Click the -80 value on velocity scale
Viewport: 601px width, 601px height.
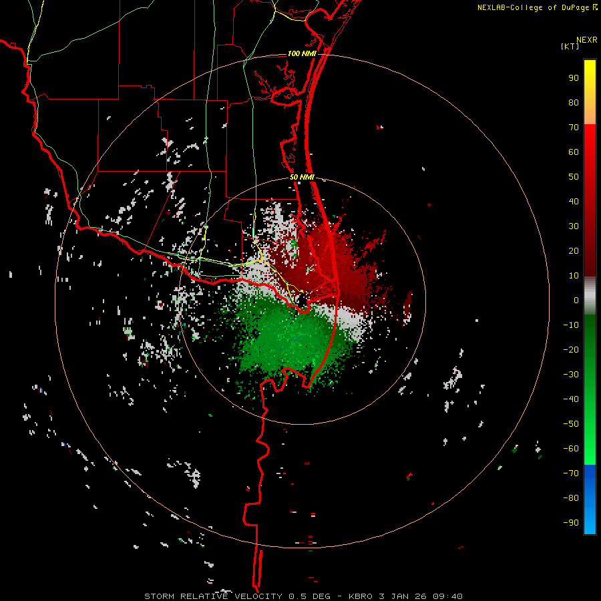pos(571,498)
